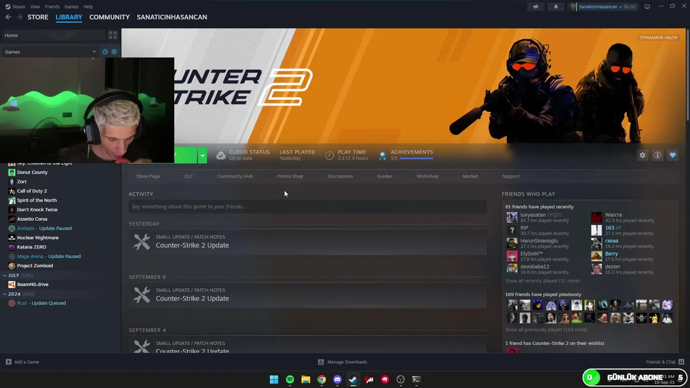Select the LIBRARY tab
690x388 pixels.
pyautogui.click(x=69, y=17)
